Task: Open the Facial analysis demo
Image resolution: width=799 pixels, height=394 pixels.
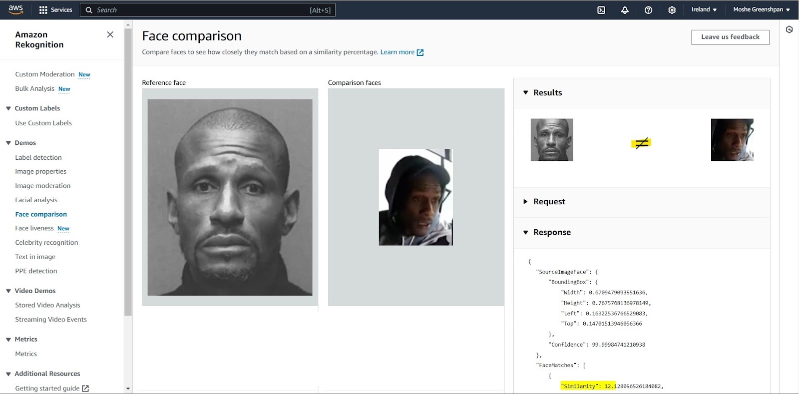Action: 36,200
